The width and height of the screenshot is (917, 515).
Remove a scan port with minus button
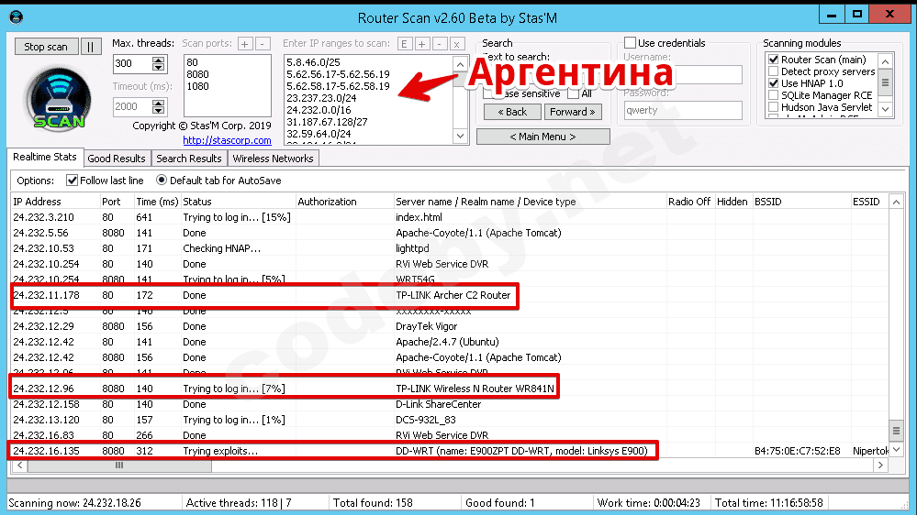pyautogui.click(x=263, y=44)
